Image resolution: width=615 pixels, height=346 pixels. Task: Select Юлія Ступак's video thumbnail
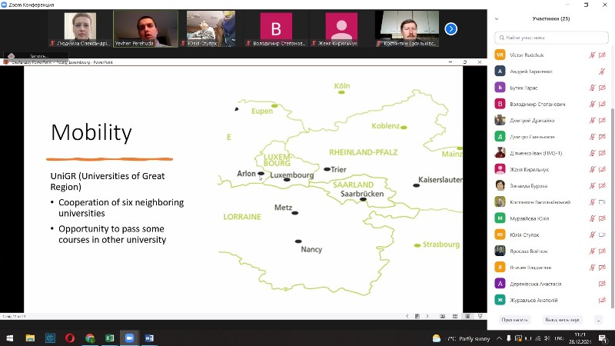point(211,29)
